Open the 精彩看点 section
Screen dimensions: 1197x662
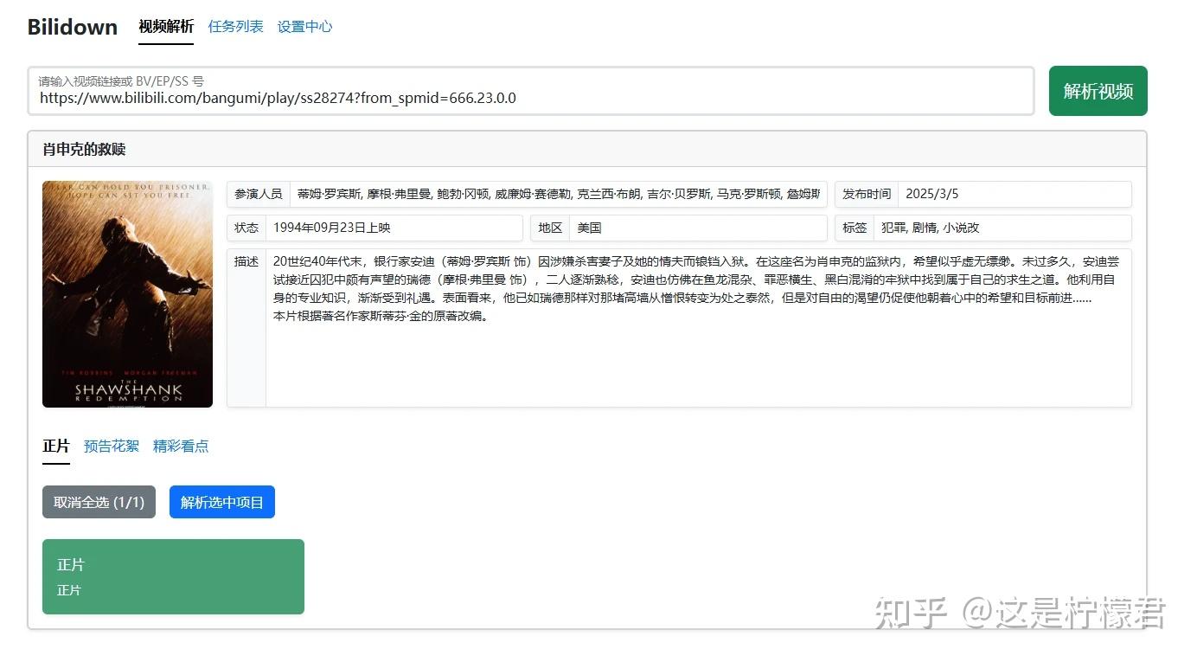181,446
